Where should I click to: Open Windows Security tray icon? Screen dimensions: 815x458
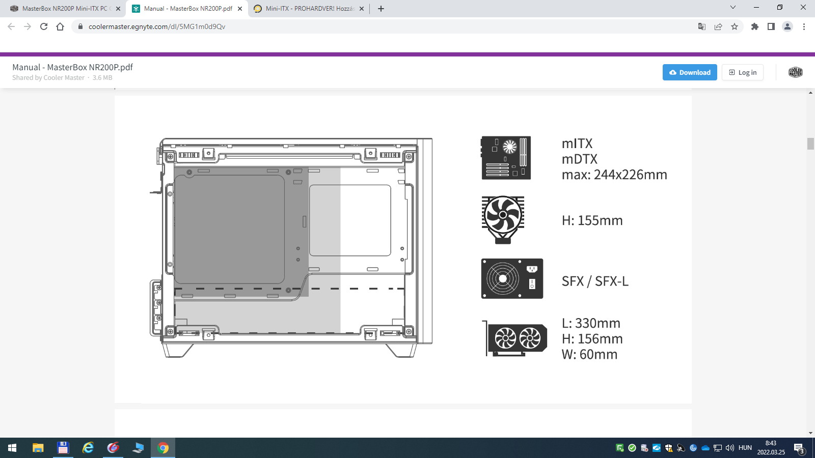point(669,448)
